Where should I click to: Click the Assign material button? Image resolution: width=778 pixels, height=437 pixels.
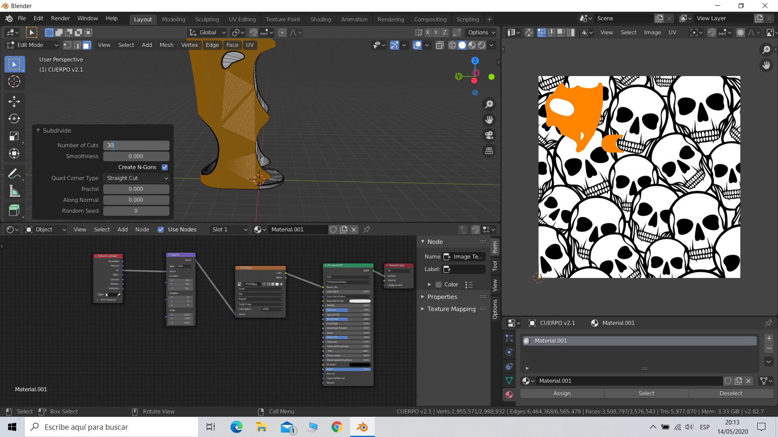click(x=562, y=393)
